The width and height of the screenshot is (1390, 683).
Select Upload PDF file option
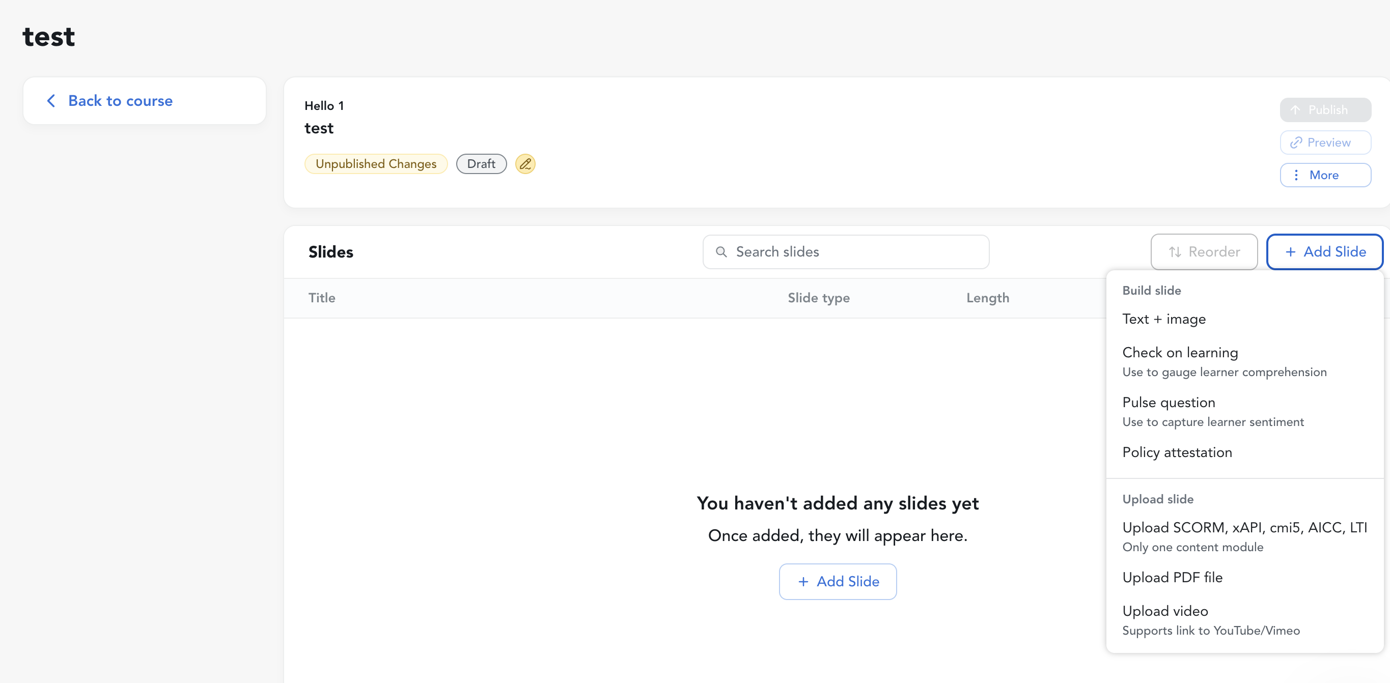tap(1244, 578)
